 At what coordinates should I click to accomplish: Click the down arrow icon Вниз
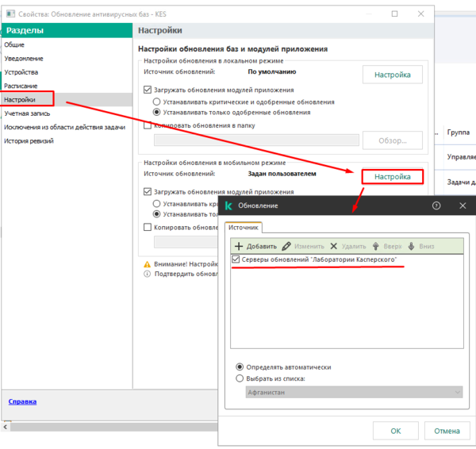coord(411,246)
